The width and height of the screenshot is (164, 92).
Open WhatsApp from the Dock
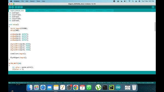89,87
